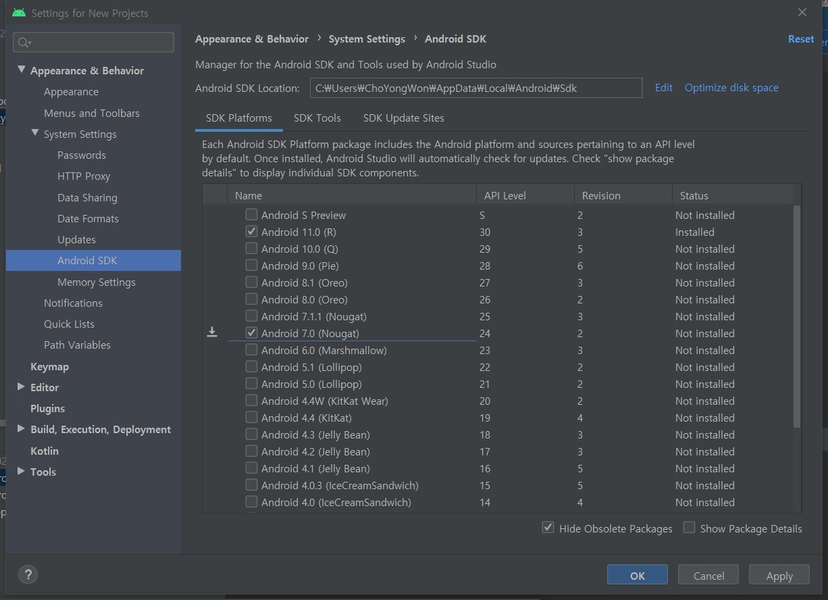Collapse the System Settings tree arrow
Image resolution: width=828 pixels, height=600 pixels.
point(35,133)
